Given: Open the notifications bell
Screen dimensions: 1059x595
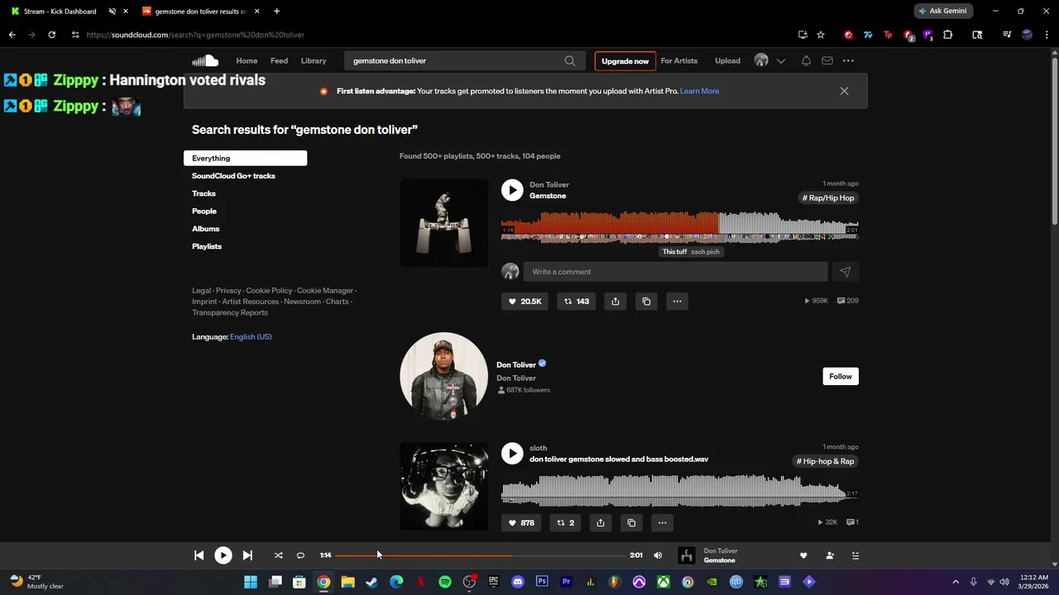Looking at the screenshot, I should pos(806,60).
